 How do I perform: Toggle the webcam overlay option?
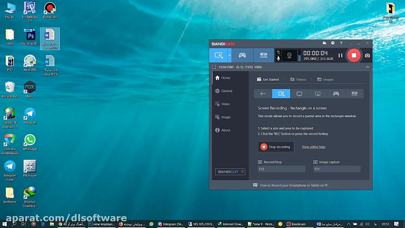click(x=289, y=55)
